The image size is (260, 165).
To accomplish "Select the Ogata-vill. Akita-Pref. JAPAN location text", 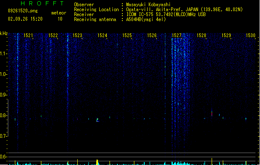I will 184,9.
